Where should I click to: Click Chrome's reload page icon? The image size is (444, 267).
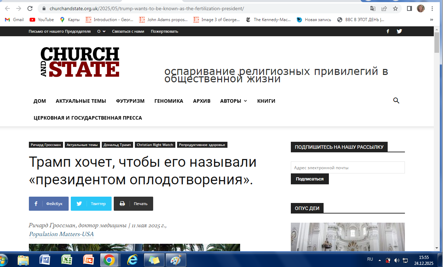[30, 8]
